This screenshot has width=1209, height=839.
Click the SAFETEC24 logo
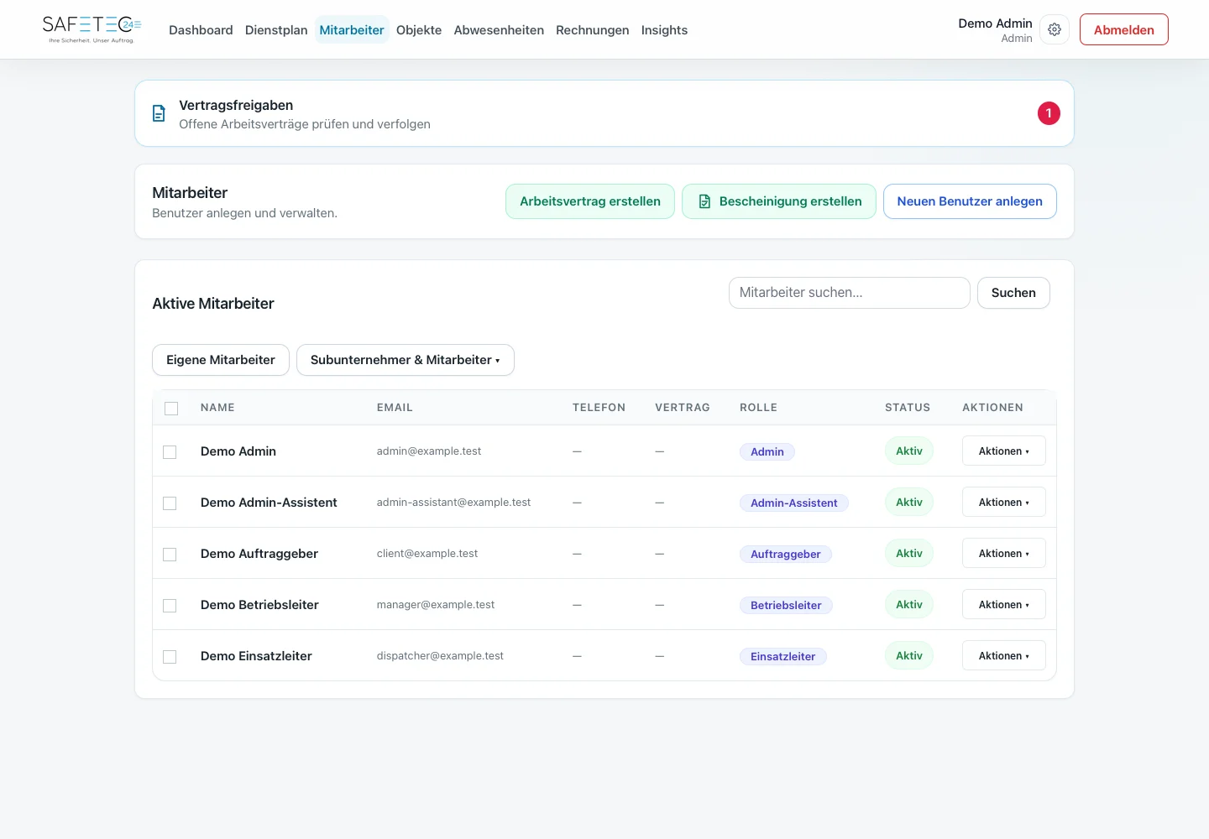tap(92, 29)
